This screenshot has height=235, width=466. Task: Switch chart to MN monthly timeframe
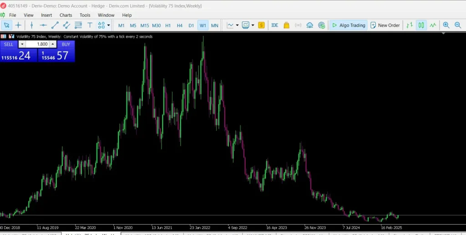point(215,25)
